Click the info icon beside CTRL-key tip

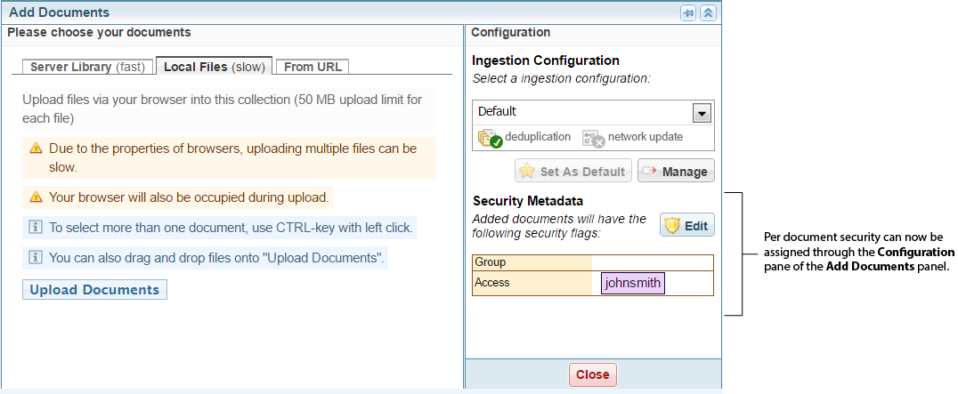(x=36, y=228)
